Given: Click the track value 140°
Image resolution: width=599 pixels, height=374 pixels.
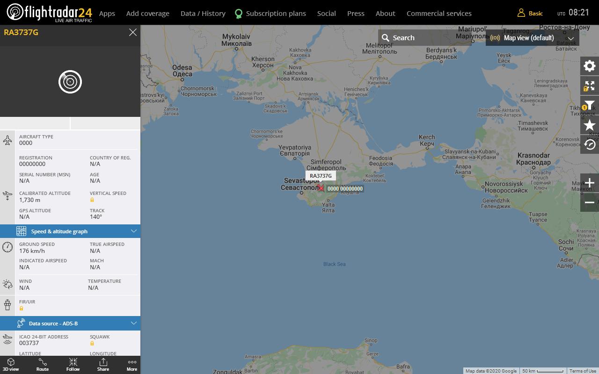Looking at the screenshot, I should (96, 216).
